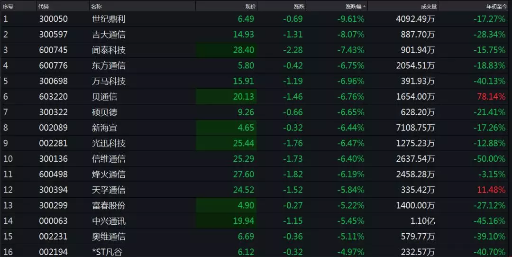Select 天孚通信 price 24.52

[244, 190]
